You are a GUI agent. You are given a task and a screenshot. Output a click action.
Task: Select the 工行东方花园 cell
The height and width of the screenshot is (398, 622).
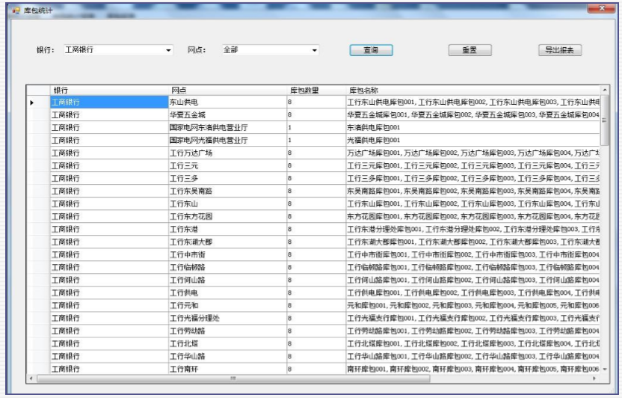[228, 216]
